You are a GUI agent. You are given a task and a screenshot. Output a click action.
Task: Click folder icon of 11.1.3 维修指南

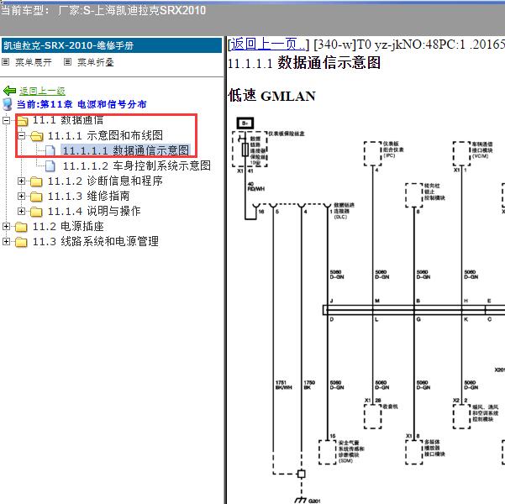coord(36,197)
